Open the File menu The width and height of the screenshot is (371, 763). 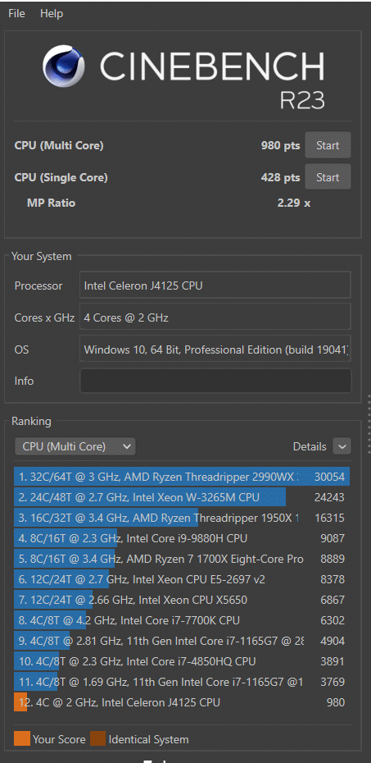click(16, 14)
